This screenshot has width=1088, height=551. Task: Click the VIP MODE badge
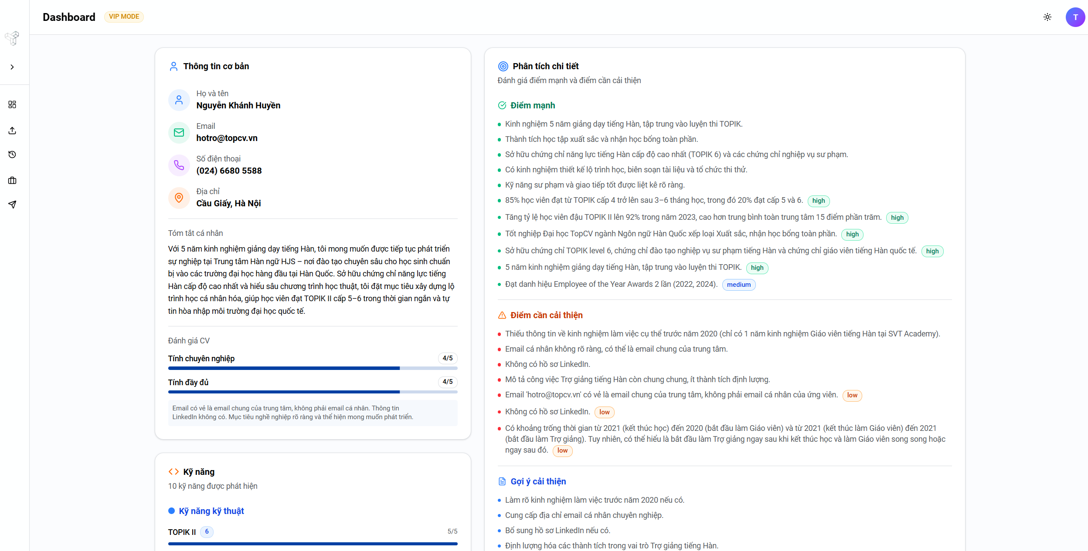tap(124, 17)
